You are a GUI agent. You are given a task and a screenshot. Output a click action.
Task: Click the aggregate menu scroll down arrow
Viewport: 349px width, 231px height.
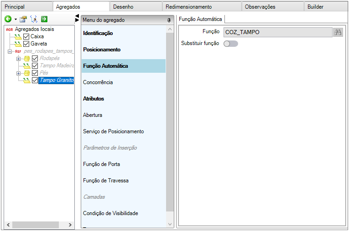coord(170,224)
